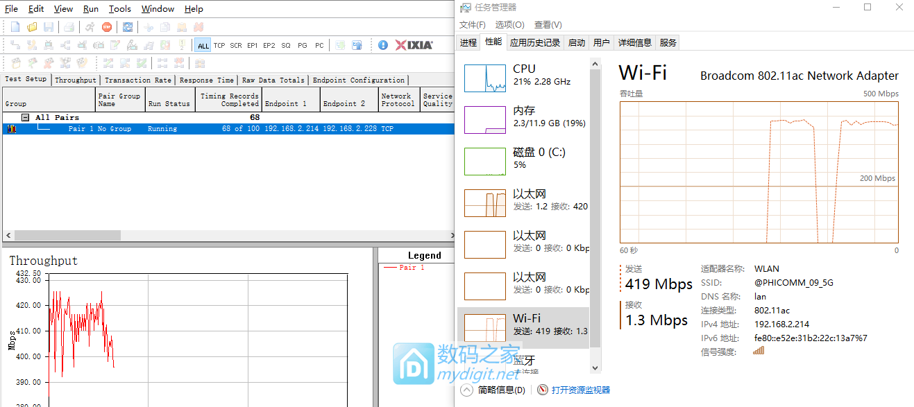Switch to Task Manager 详细信息 tab

tap(634, 42)
